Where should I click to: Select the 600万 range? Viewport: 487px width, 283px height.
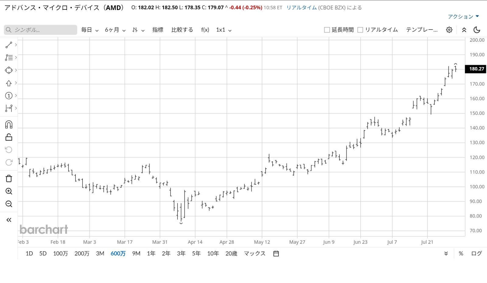(x=118, y=253)
